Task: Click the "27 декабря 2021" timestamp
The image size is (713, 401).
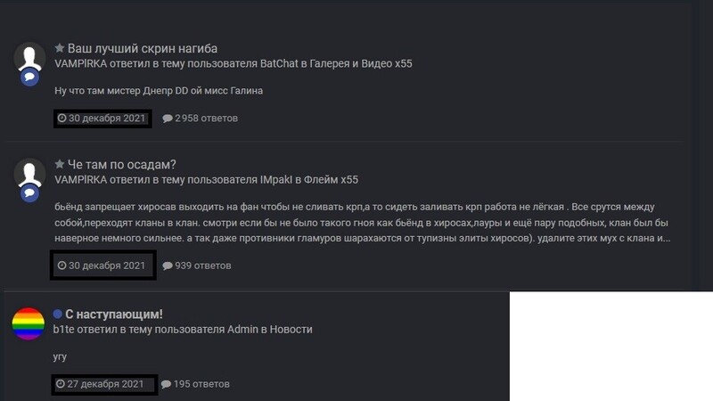Action: click(100, 384)
